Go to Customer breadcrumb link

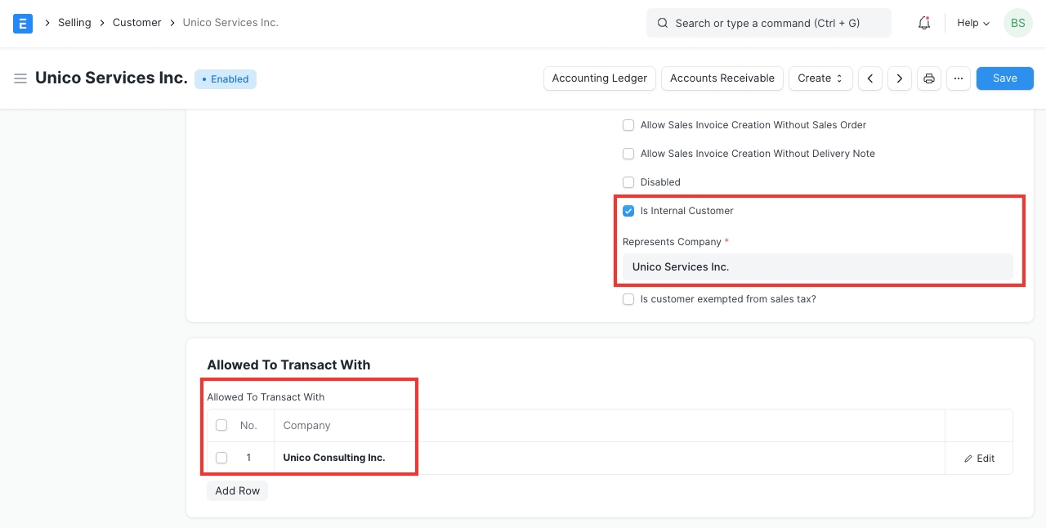[x=136, y=23]
